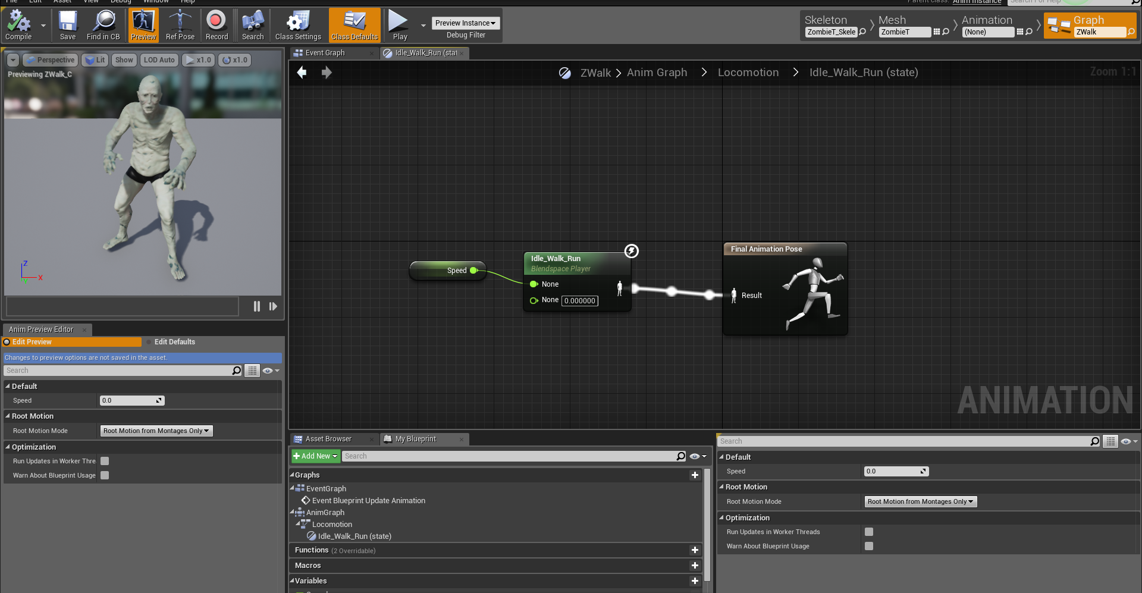Viewport: 1142px width, 593px height.
Task: Open the viewport options arrow menu
Action: [13, 60]
